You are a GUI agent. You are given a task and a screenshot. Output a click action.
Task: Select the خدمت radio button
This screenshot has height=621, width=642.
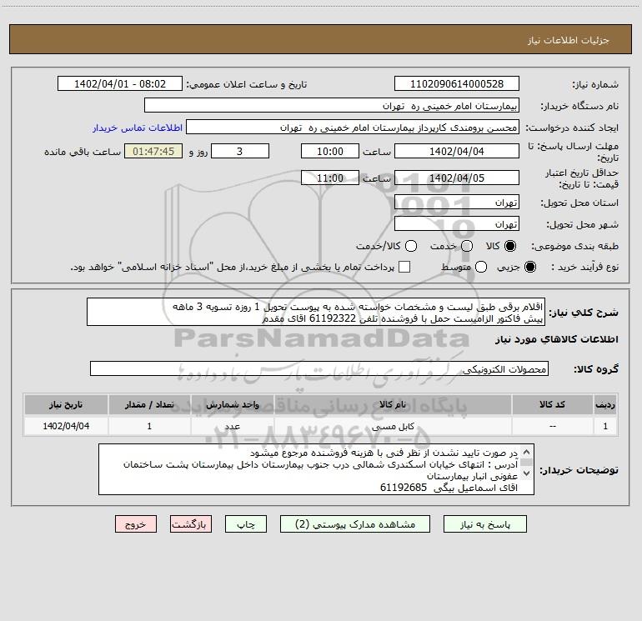[x=467, y=246]
